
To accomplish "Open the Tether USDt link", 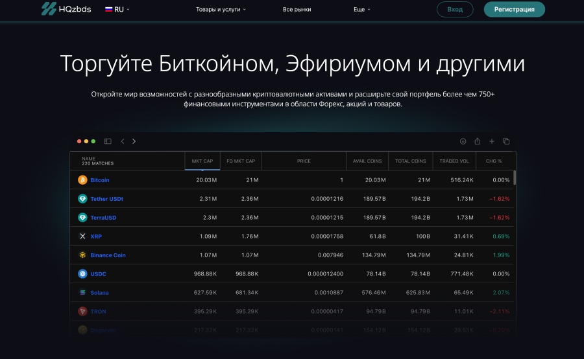I will click(107, 199).
